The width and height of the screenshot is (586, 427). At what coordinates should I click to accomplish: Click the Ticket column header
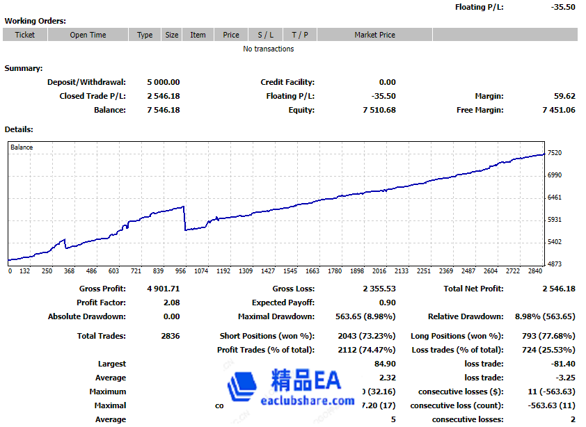pyautogui.click(x=24, y=34)
